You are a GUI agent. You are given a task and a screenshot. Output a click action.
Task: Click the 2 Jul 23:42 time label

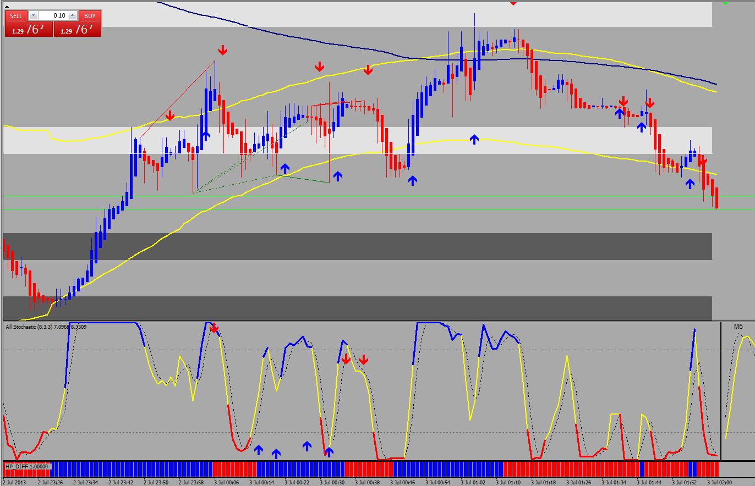(121, 482)
